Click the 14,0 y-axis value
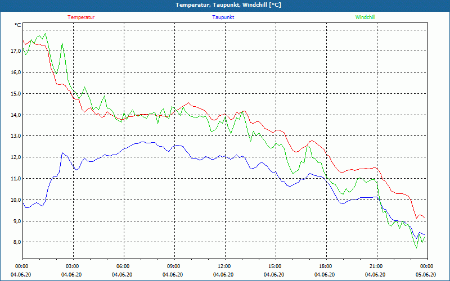Screen dimensions: 450x281 point(16,115)
